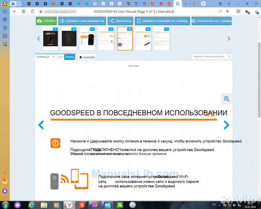Open Yandex Mail icon in sidebar

[5, 181]
